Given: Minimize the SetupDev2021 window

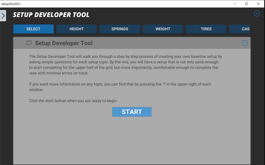Looking at the screenshot, I should [235, 4].
